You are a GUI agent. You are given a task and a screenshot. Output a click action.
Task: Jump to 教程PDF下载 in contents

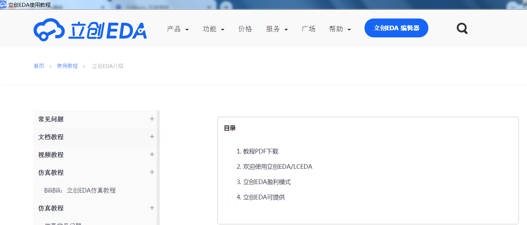261,151
